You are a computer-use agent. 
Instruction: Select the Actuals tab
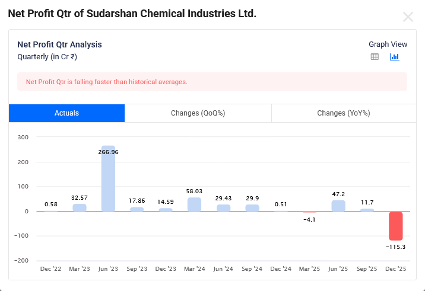[x=66, y=113]
